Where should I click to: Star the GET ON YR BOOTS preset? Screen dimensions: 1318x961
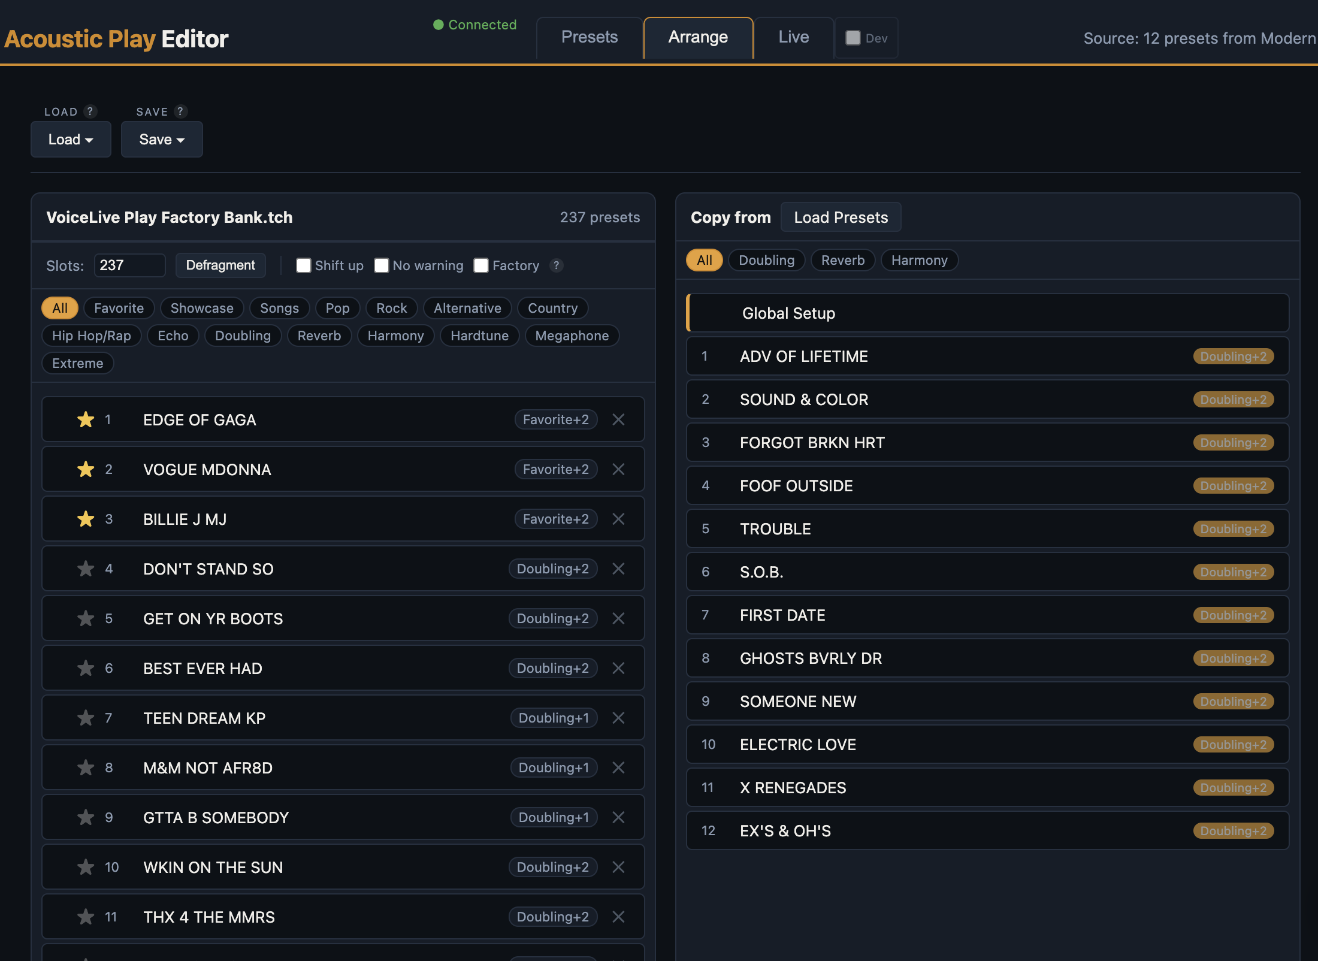pyautogui.click(x=86, y=618)
